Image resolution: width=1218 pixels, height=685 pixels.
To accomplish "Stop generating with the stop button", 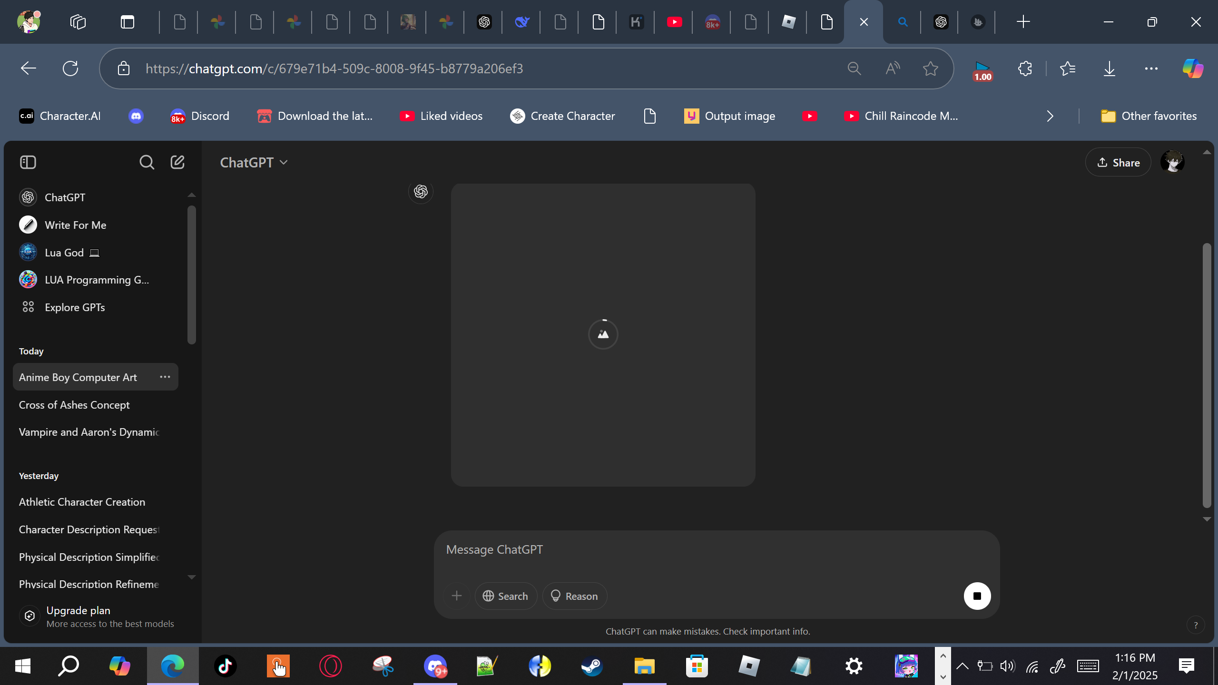I will tap(977, 596).
